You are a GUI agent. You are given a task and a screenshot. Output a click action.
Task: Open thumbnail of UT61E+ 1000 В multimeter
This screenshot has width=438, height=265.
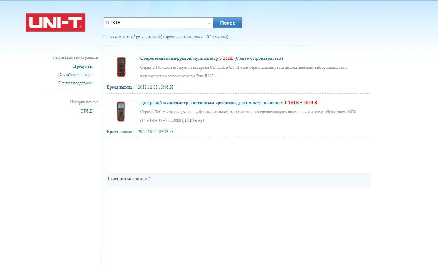(121, 111)
